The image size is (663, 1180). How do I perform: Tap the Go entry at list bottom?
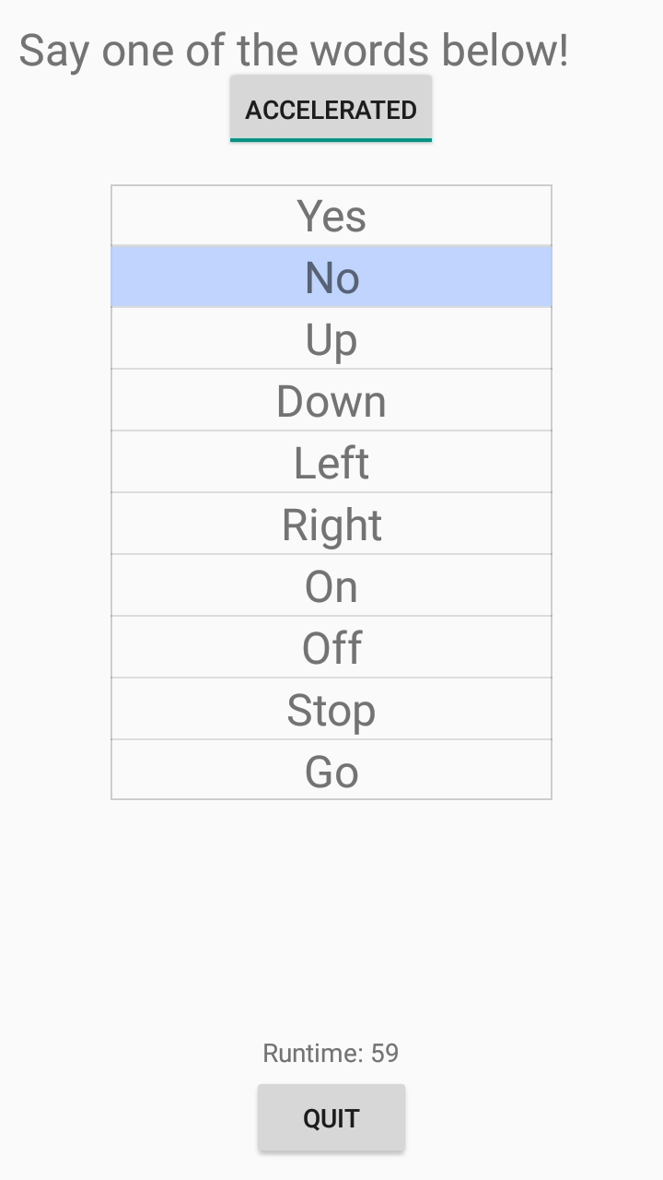pos(331,771)
